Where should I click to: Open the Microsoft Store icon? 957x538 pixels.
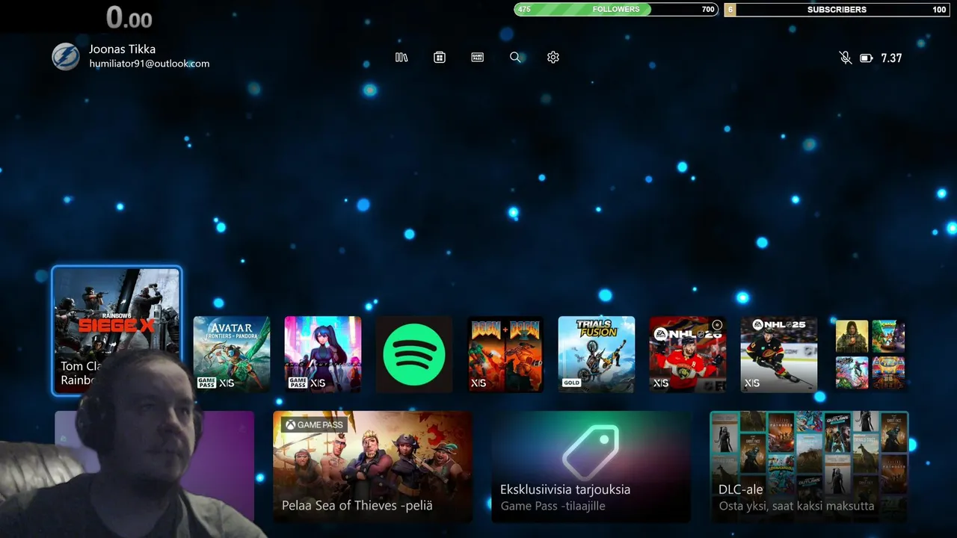(x=440, y=58)
